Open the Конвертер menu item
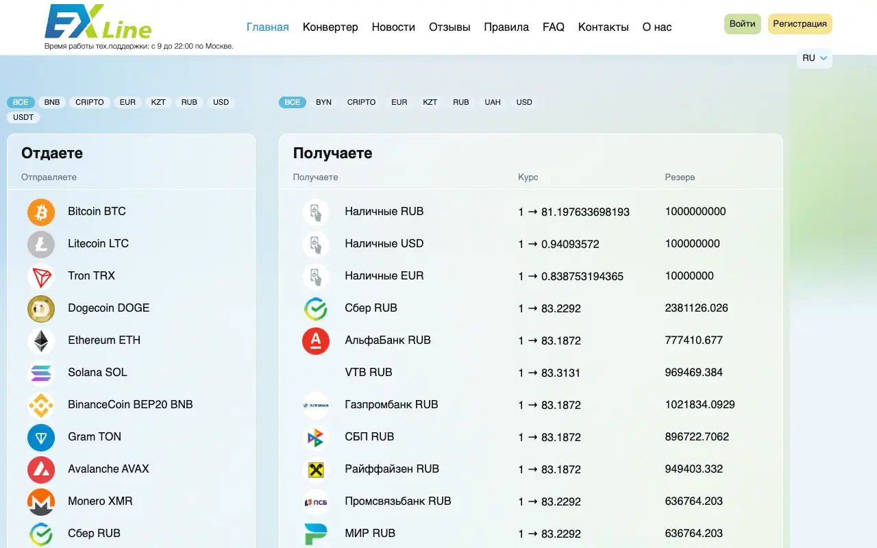Screen dimensions: 877x548 pos(330,27)
